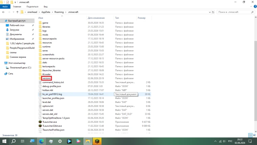Screen dimensions: 257x145
Task: Select the libraries folder icon
Action: click(40, 27)
